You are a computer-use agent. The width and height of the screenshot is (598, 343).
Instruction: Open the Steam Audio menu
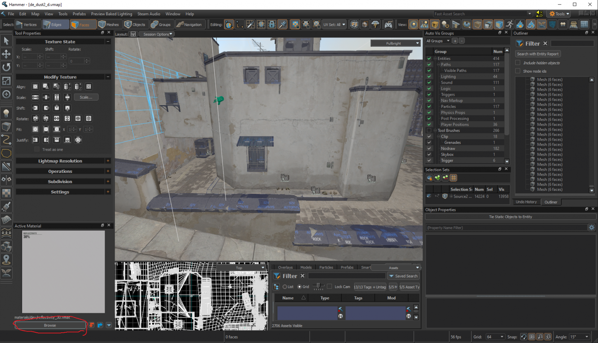149,14
